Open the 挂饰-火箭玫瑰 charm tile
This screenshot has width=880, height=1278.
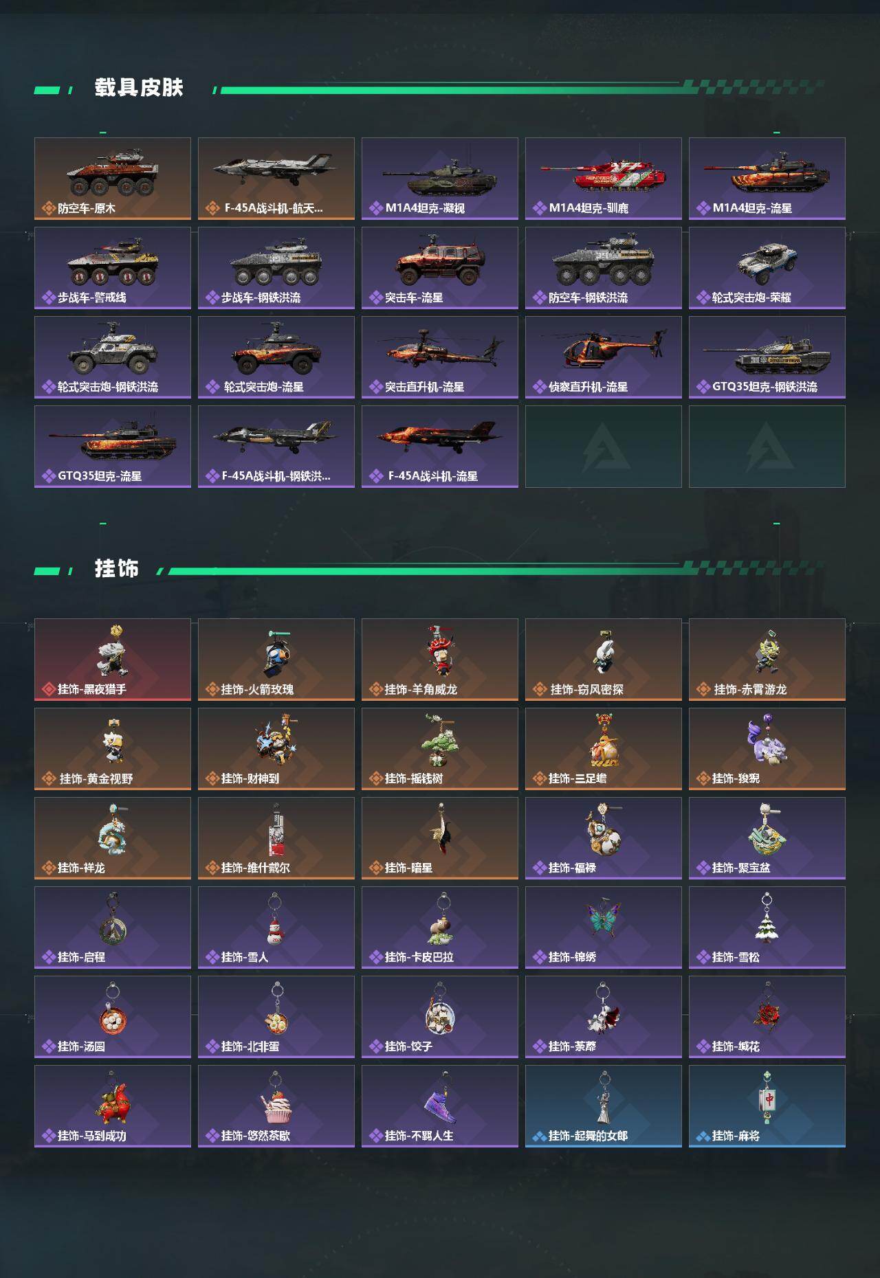[276, 660]
